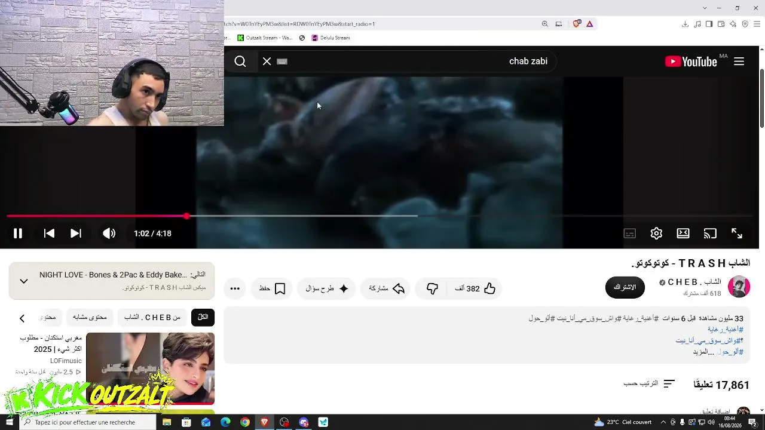Open the browser main hamburger menu
This screenshot has height=430, width=765.
(757, 24)
